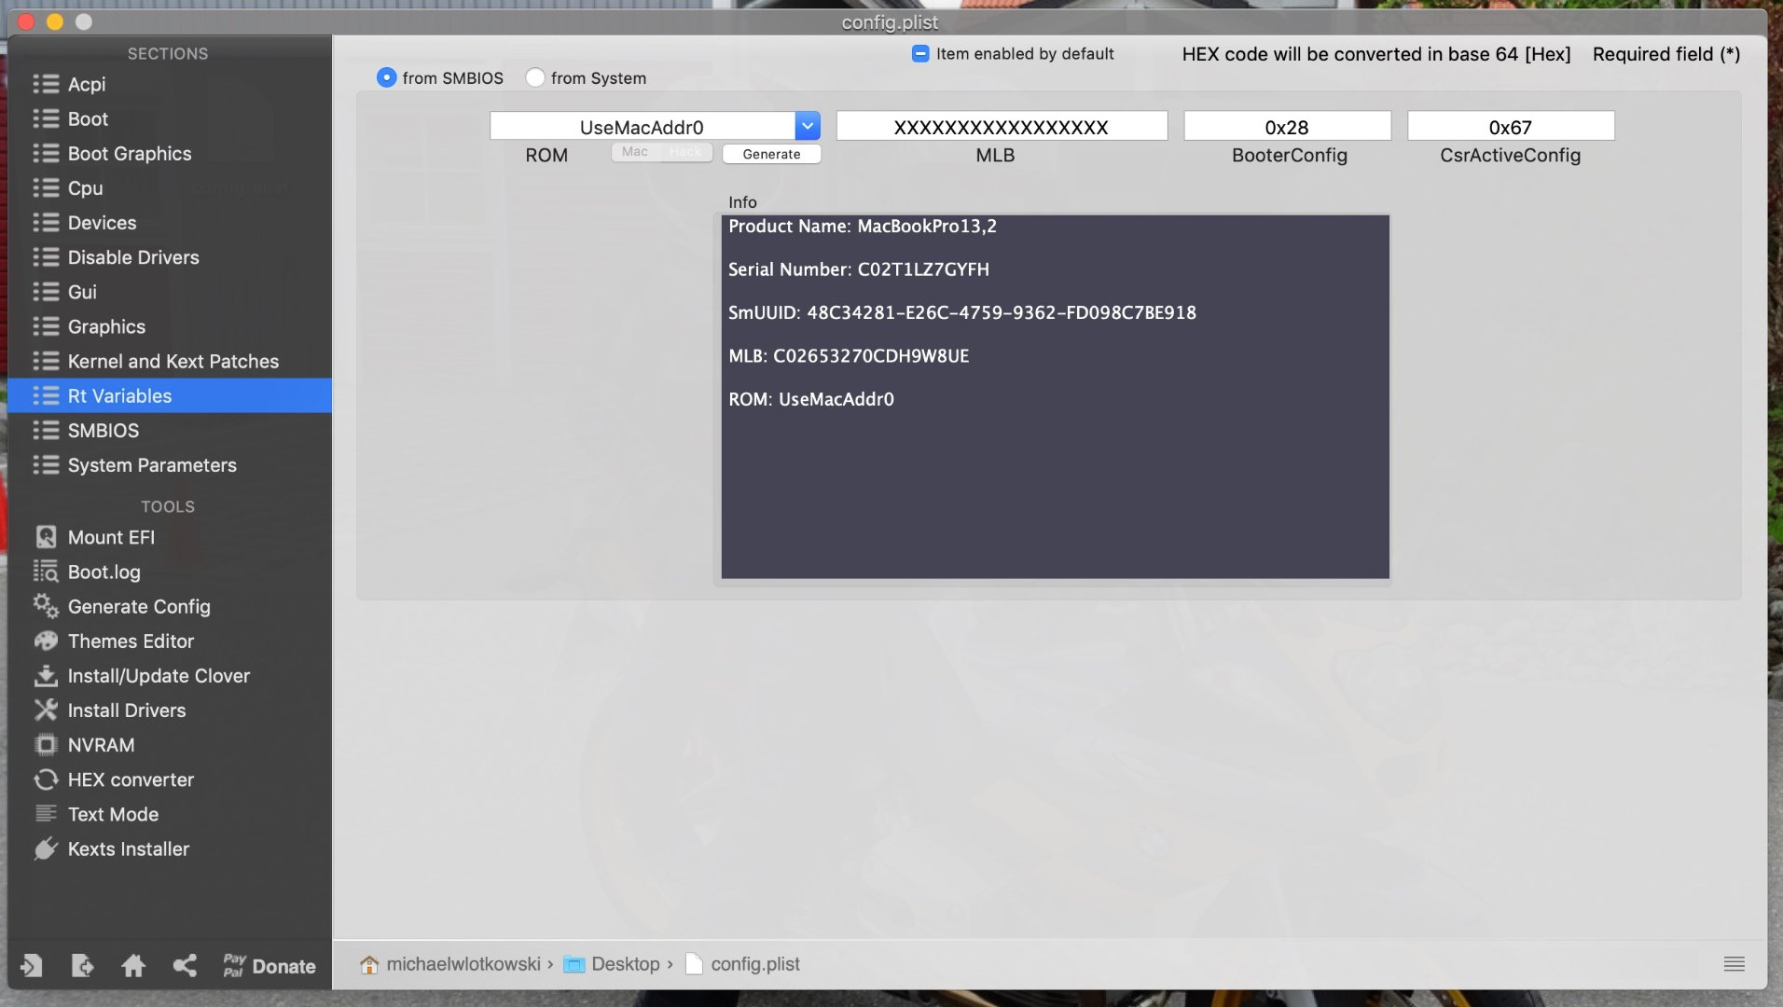This screenshot has height=1007, width=1783.
Task: Open HEX converter refresh icon
Action: pos(46,779)
